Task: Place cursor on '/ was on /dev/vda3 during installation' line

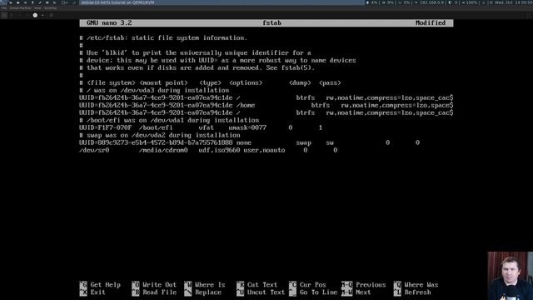Action: (154, 90)
